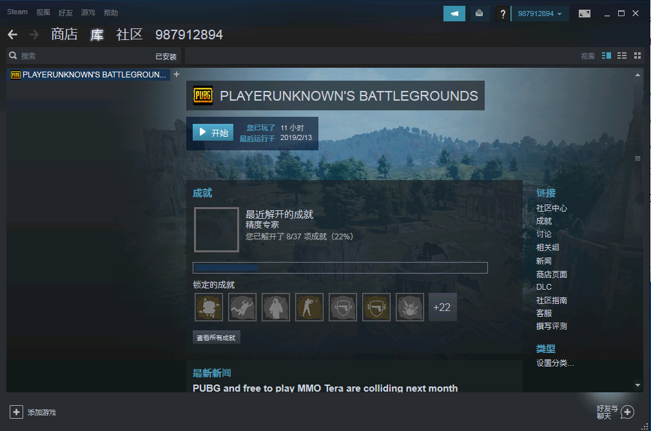Image resolution: width=651 pixels, height=431 pixels.
Task: Go to the 商店 tab
Action: (64, 34)
